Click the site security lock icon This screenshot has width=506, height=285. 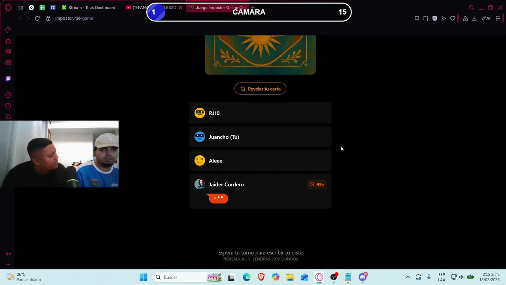pos(48,18)
